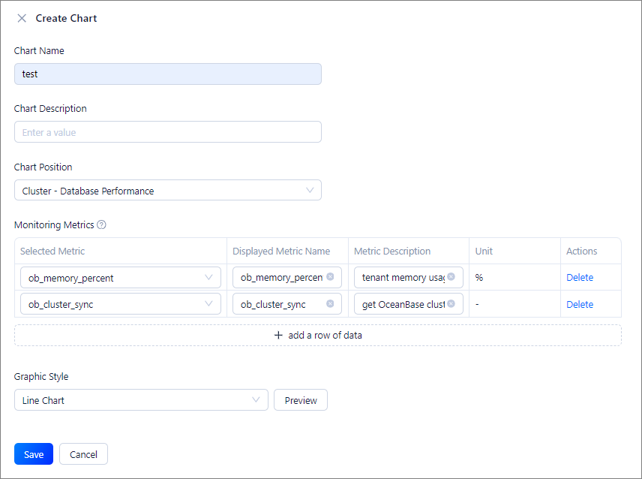Close the Create Chart panel
The width and height of the screenshot is (642, 479).
click(22, 18)
